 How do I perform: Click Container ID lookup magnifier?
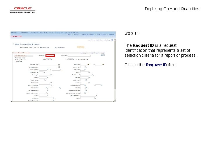51,83
